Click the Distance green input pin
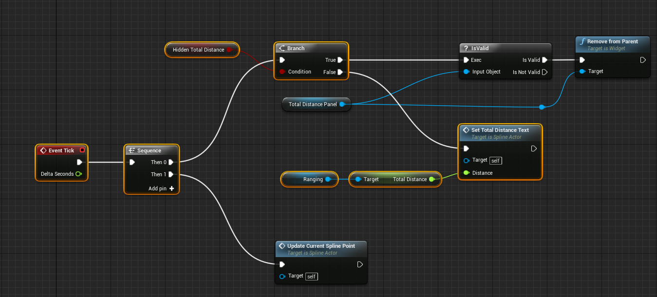Viewport: 657px width, 297px height. click(x=466, y=173)
